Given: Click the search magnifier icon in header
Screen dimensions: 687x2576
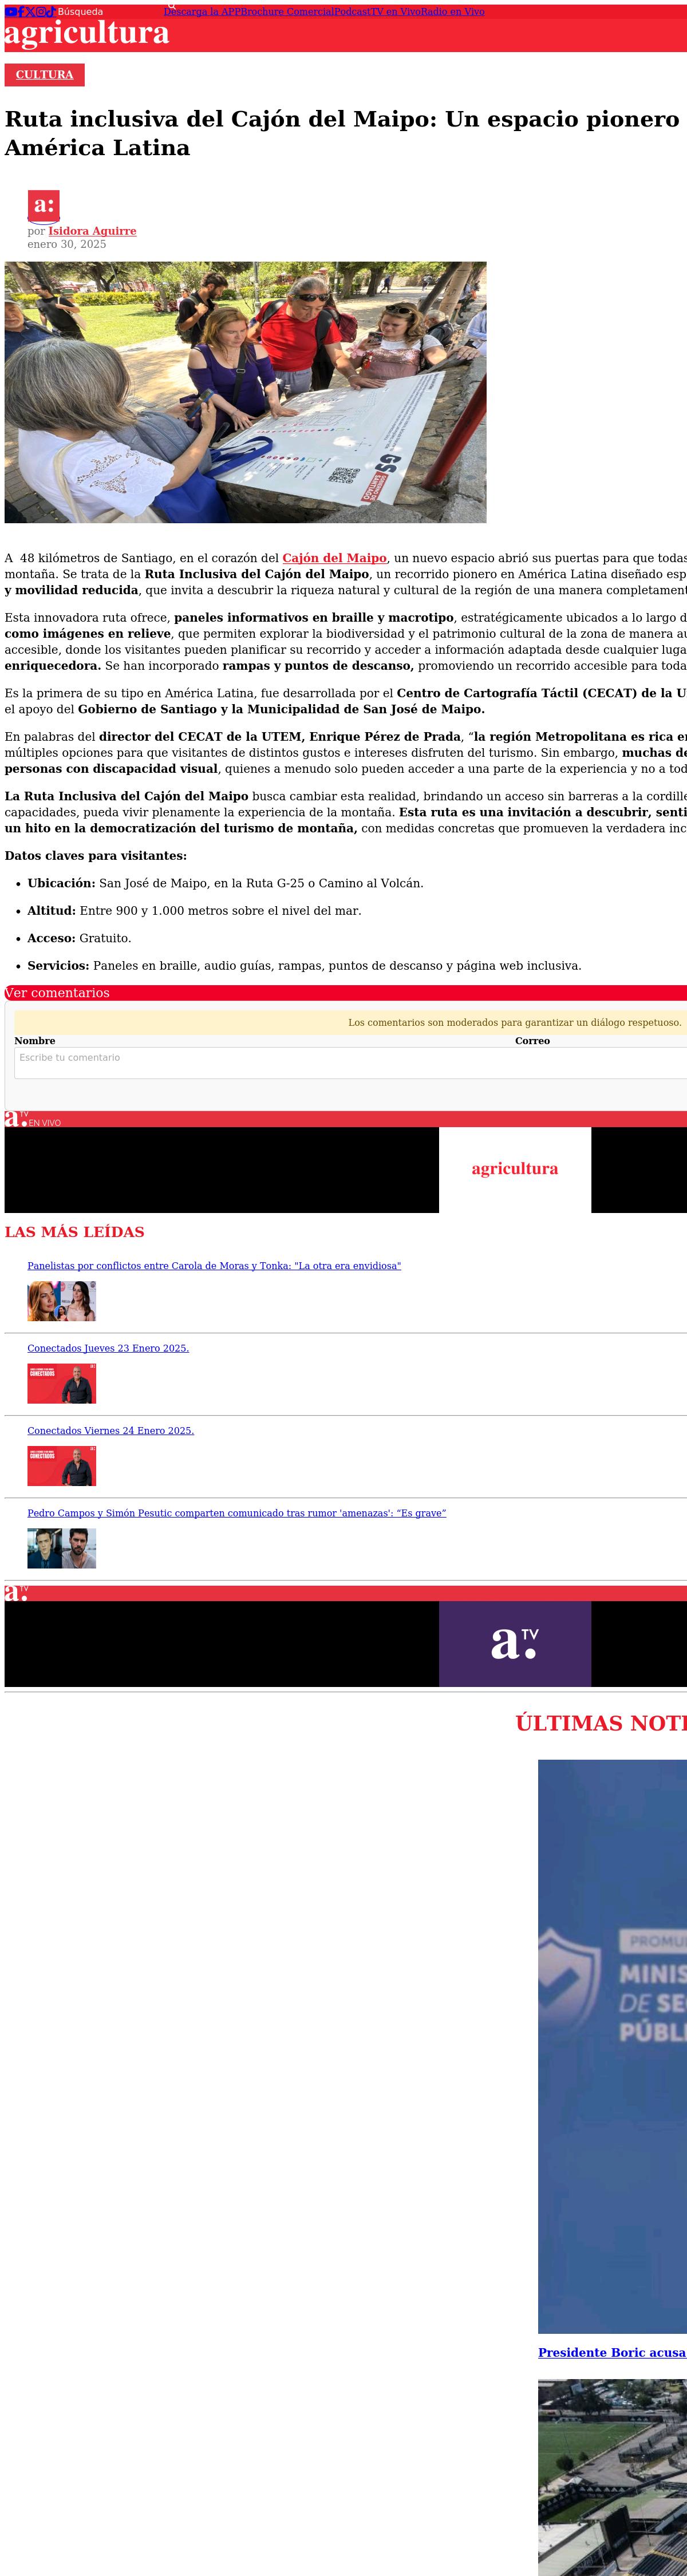Looking at the screenshot, I should (x=171, y=6).
